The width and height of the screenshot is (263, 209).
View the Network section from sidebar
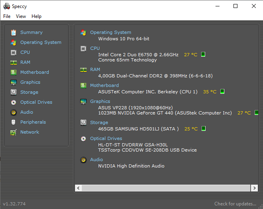pos(30,132)
